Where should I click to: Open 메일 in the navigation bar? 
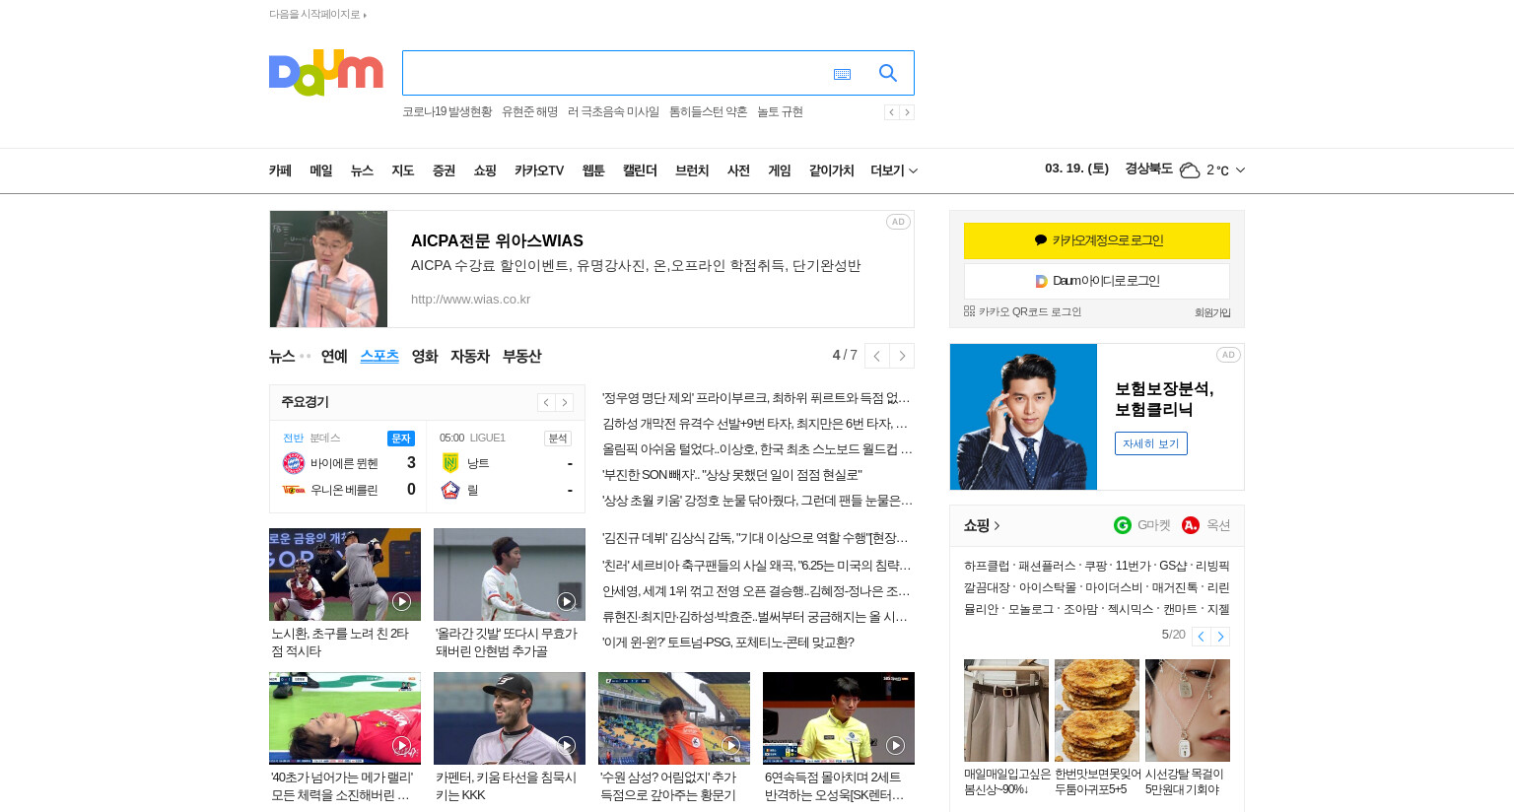click(321, 170)
